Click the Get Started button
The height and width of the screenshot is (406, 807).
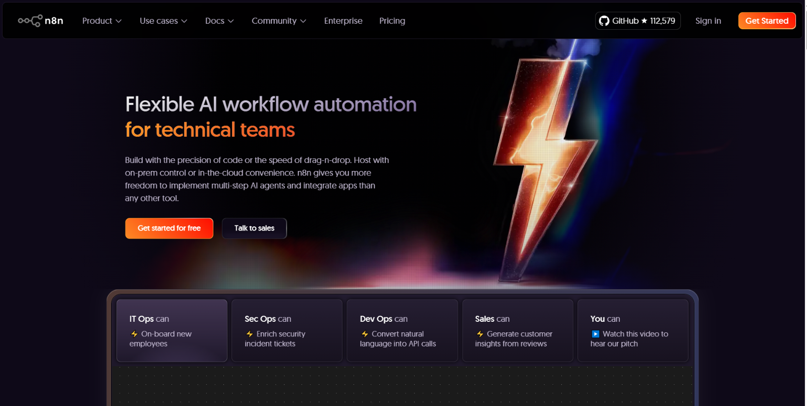coord(767,21)
